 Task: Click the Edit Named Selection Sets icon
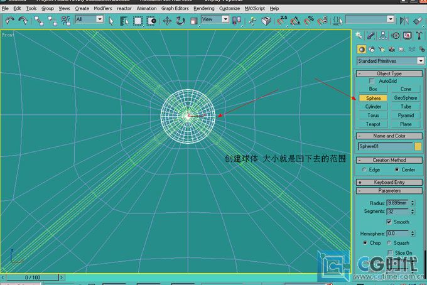[337, 21]
